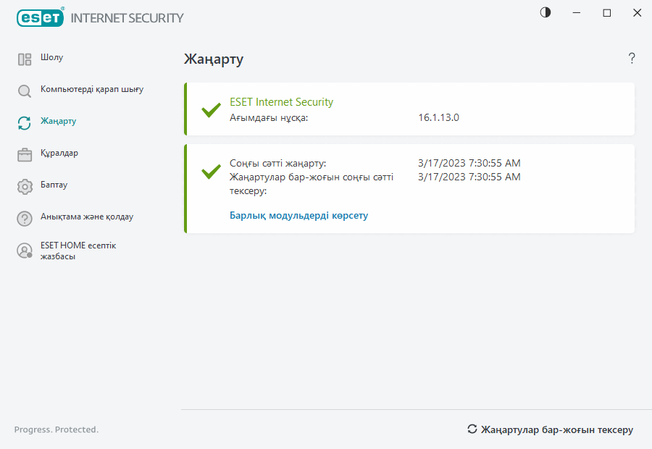652x449 pixels.
Task: Click the help and support question icon
Action: click(x=25, y=218)
